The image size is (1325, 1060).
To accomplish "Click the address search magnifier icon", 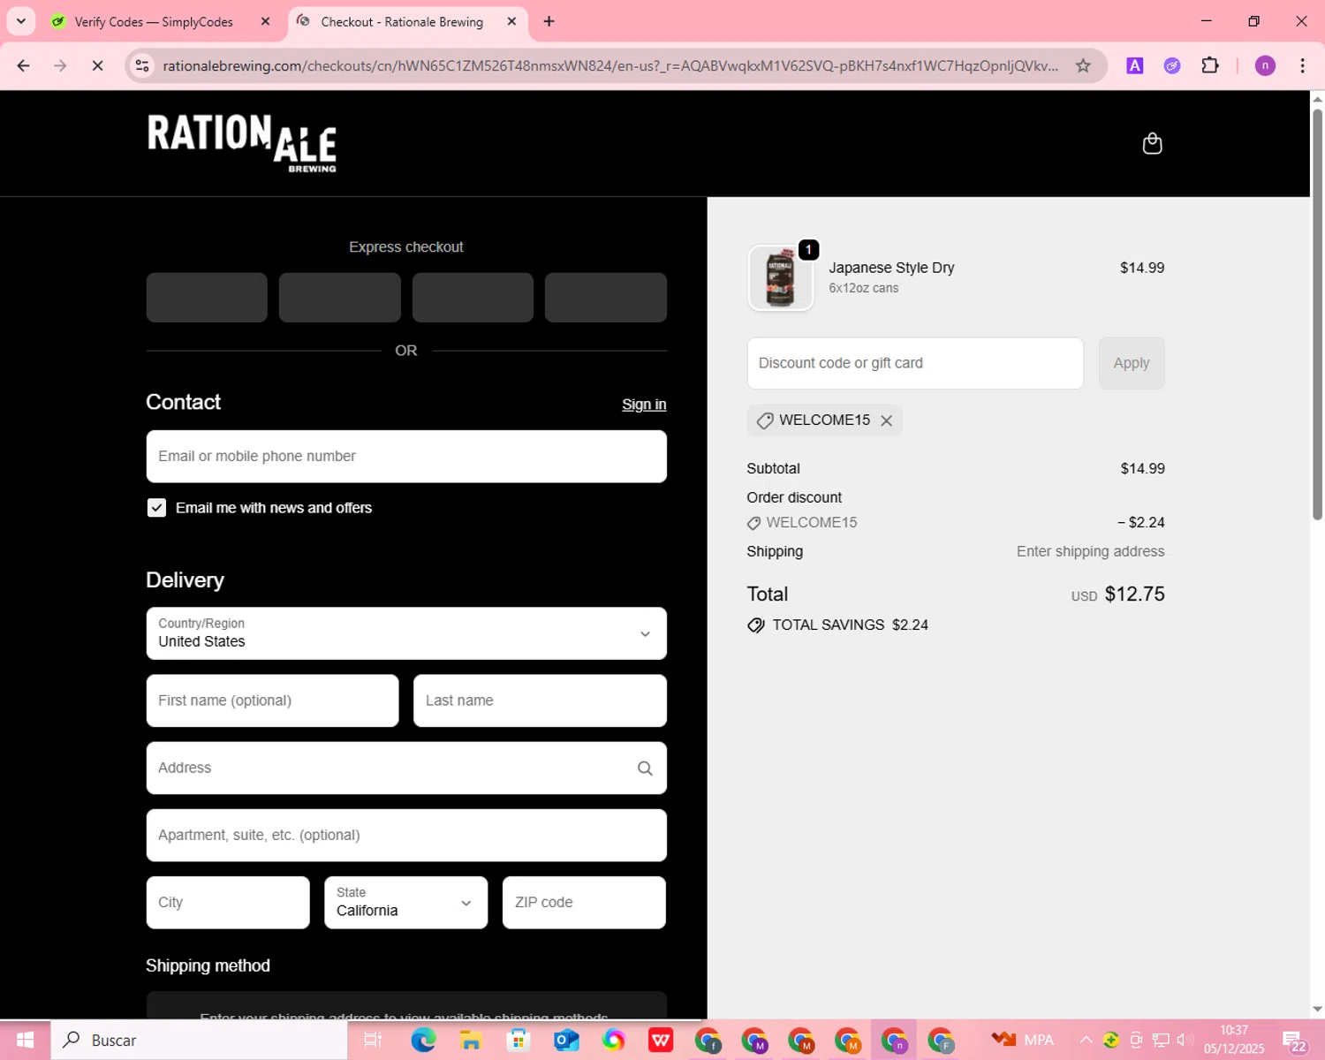I will (x=645, y=768).
